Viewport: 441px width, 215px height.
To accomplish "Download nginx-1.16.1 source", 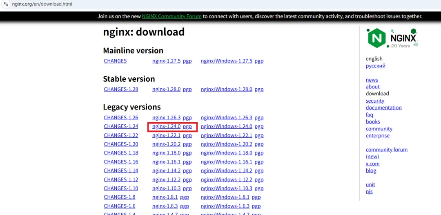I will point(166,162).
